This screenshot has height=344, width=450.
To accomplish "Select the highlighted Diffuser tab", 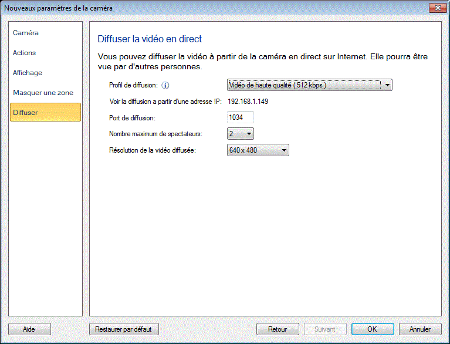I will point(45,112).
